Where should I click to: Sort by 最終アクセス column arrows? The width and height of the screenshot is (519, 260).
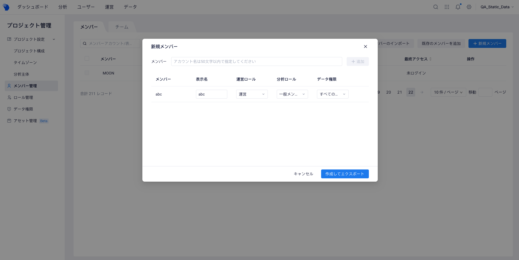tap(430, 59)
